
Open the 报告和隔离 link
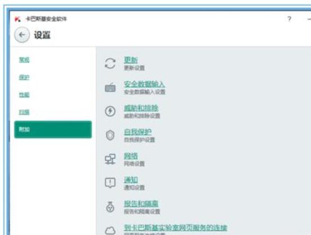coord(141,203)
